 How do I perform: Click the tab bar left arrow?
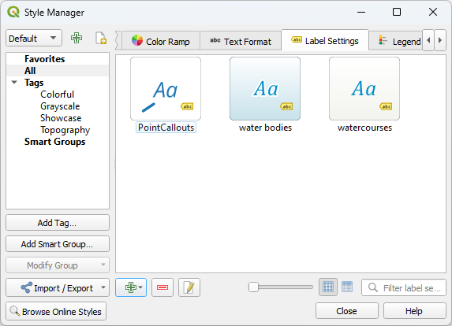pyautogui.click(x=428, y=41)
